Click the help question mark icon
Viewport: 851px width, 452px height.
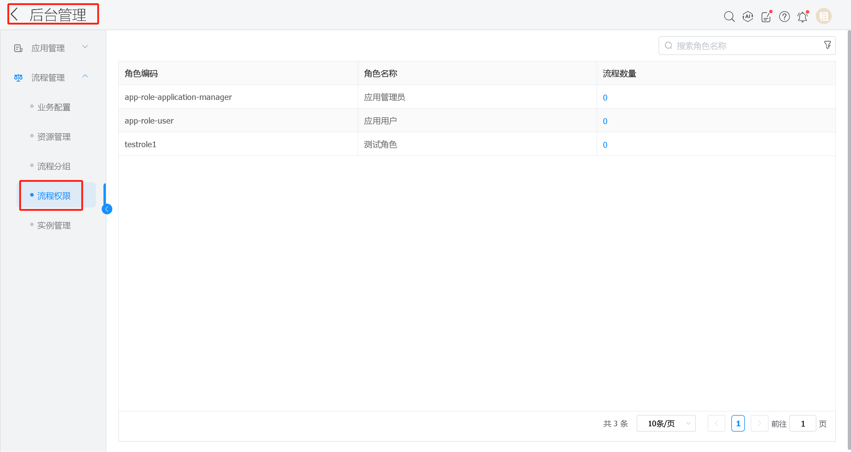click(784, 16)
